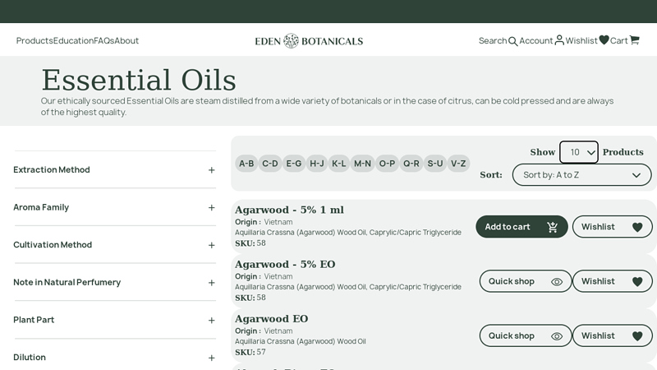Filter by K-L letter range
657x370 pixels.
pyautogui.click(x=338, y=164)
